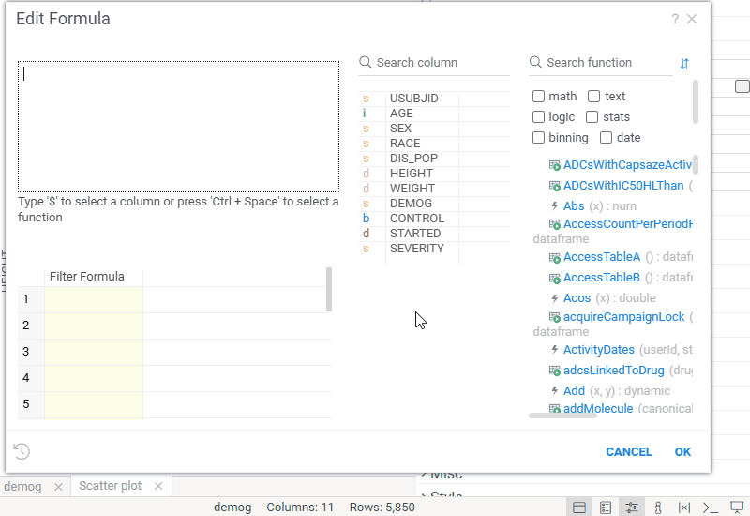Switch to the demog tab

click(23, 486)
